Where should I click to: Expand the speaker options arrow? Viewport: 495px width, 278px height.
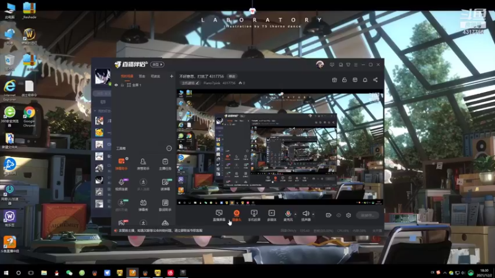pos(313,214)
